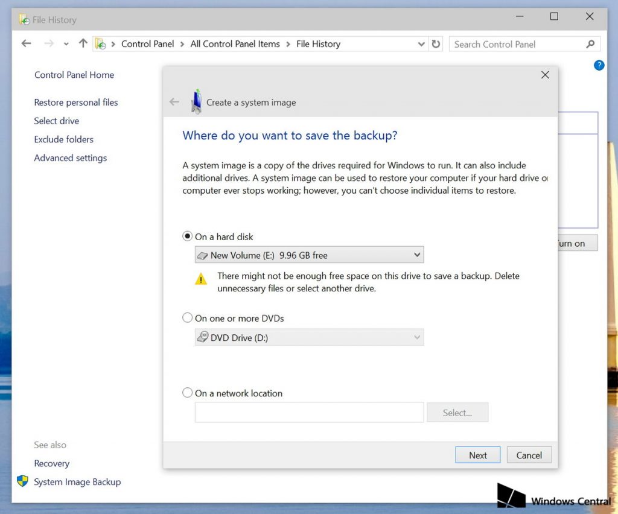Viewport: 618px width, 514px height.
Task: Open the address bar history dropdown
Action: pyautogui.click(x=421, y=43)
